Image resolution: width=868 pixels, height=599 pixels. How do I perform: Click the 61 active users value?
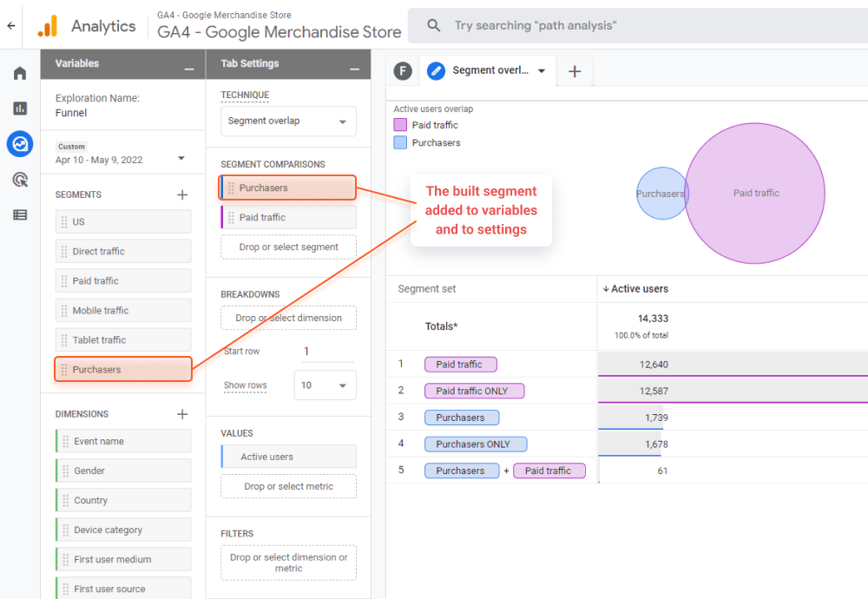coord(662,471)
